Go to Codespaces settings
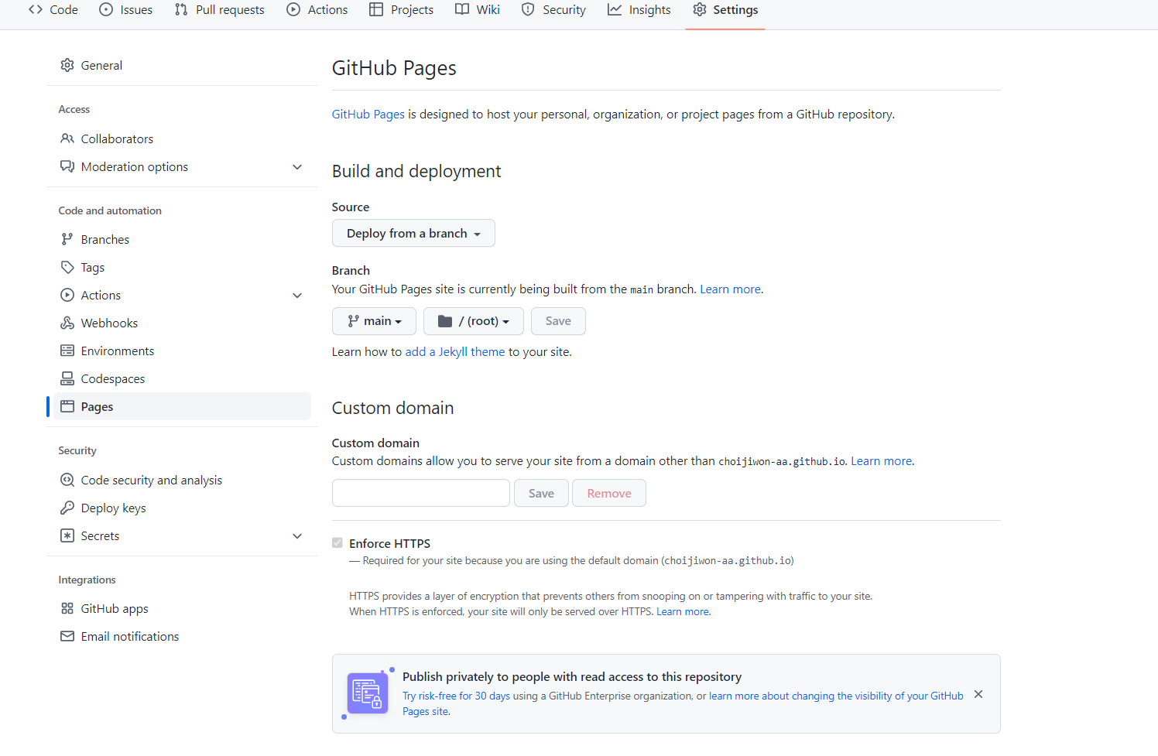 pos(183,378)
